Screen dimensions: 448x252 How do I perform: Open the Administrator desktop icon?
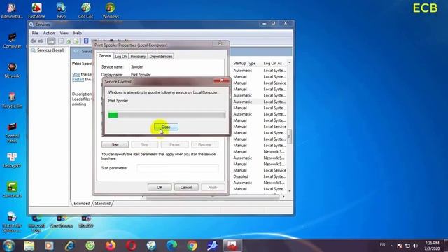coord(11,10)
